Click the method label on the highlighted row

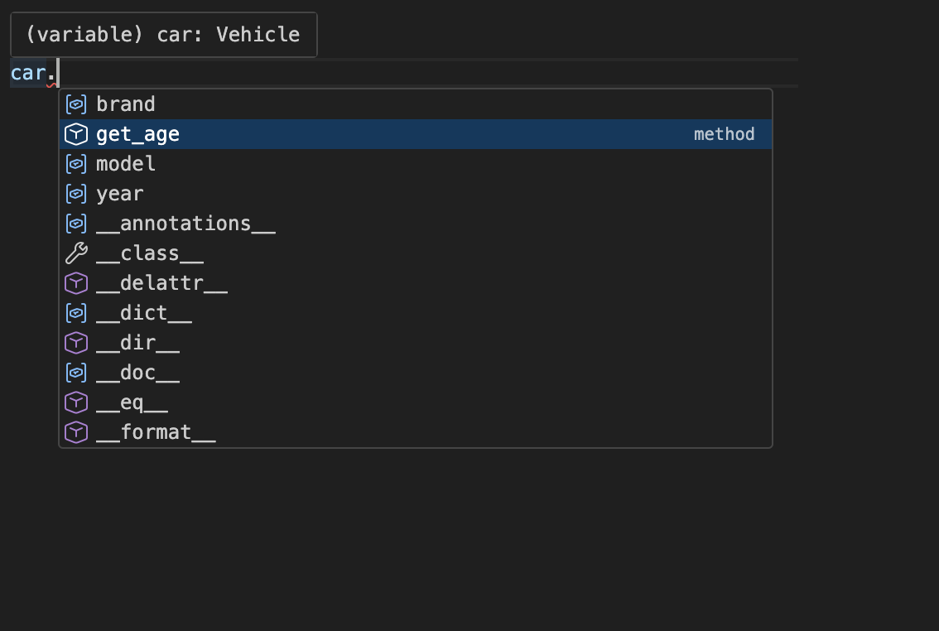click(x=725, y=133)
